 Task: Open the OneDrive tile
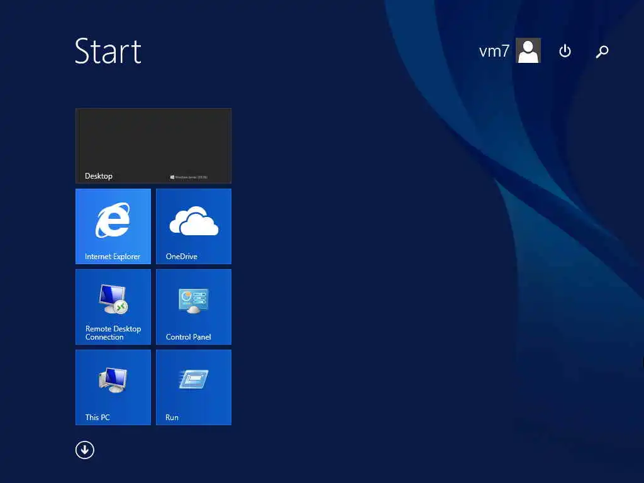pos(194,226)
